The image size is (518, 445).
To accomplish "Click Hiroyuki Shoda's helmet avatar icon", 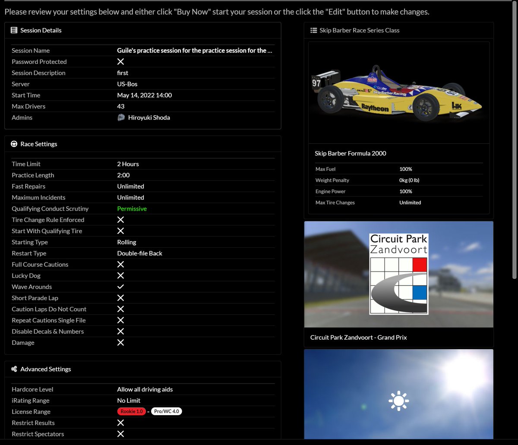I will click(x=121, y=117).
